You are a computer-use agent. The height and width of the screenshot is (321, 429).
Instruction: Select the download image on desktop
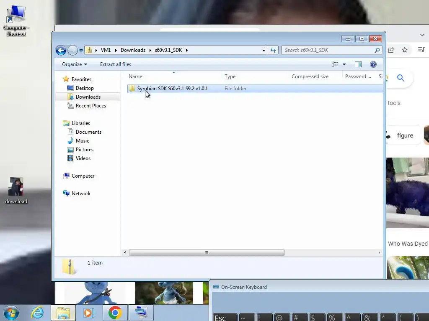(x=16, y=191)
